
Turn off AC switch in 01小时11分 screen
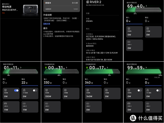pos(16,90)
